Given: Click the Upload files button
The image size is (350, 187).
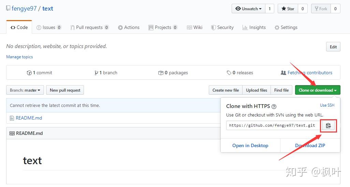Looking at the screenshot, I should (x=256, y=90).
